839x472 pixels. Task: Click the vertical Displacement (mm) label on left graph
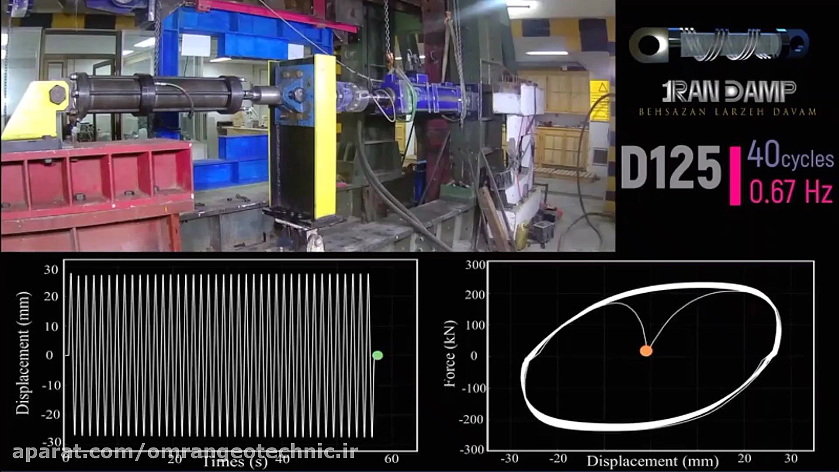coord(23,353)
